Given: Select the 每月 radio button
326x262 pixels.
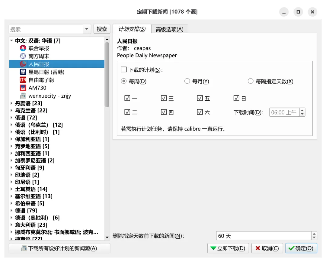Looking at the screenshot, I should pyautogui.click(x=187, y=81).
